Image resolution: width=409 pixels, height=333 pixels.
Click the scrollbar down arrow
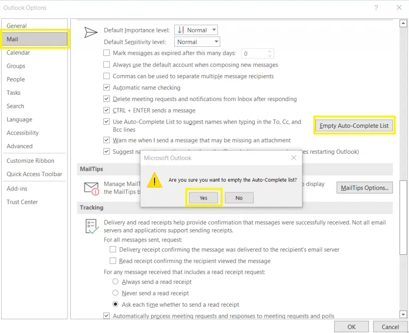tap(403, 314)
